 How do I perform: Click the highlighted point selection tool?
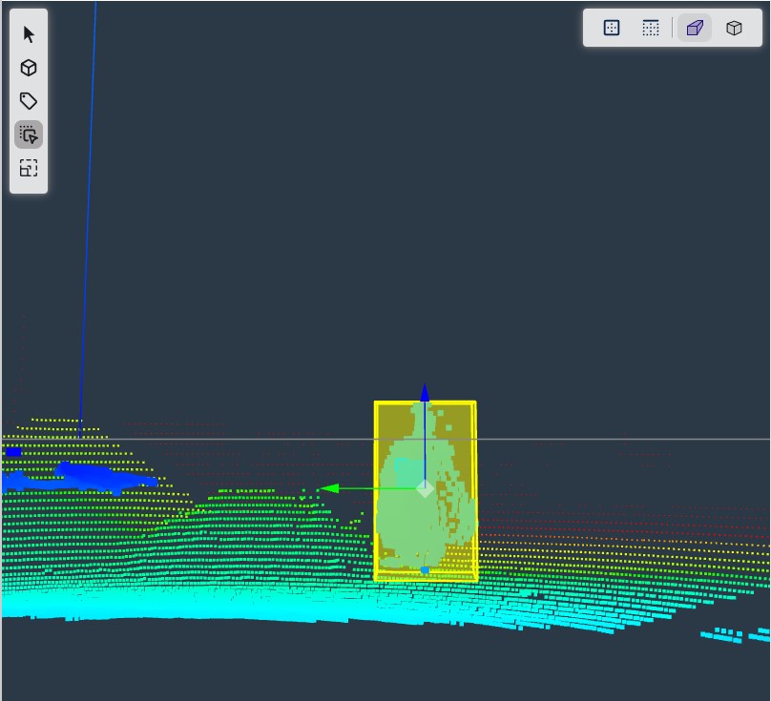click(29, 134)
